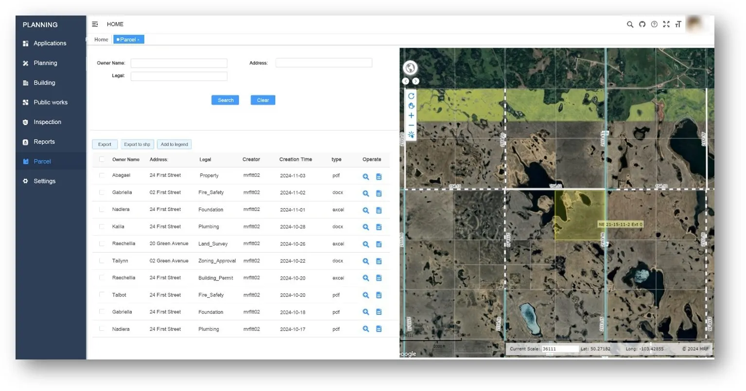Viewport: 746px width, 391px height.
Task: Tick the checkbox for Kalila's row
Action: point(102,226)
